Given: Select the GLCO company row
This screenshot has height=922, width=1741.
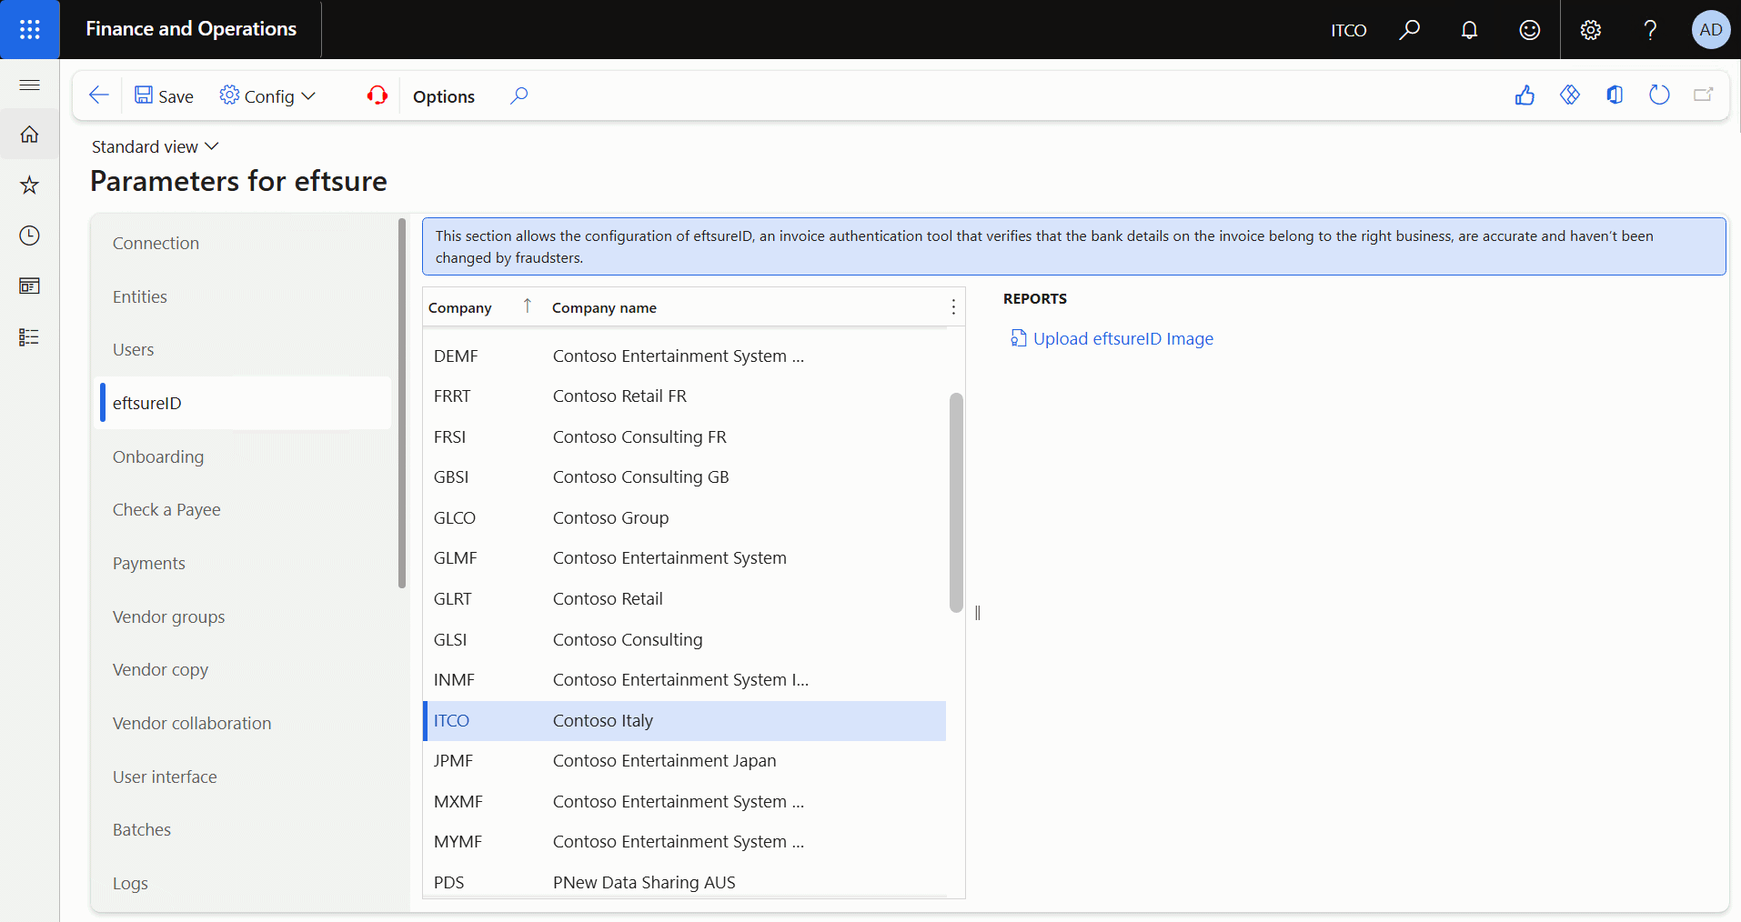Looking at the screenshot, I should click(x=685, y=517).
